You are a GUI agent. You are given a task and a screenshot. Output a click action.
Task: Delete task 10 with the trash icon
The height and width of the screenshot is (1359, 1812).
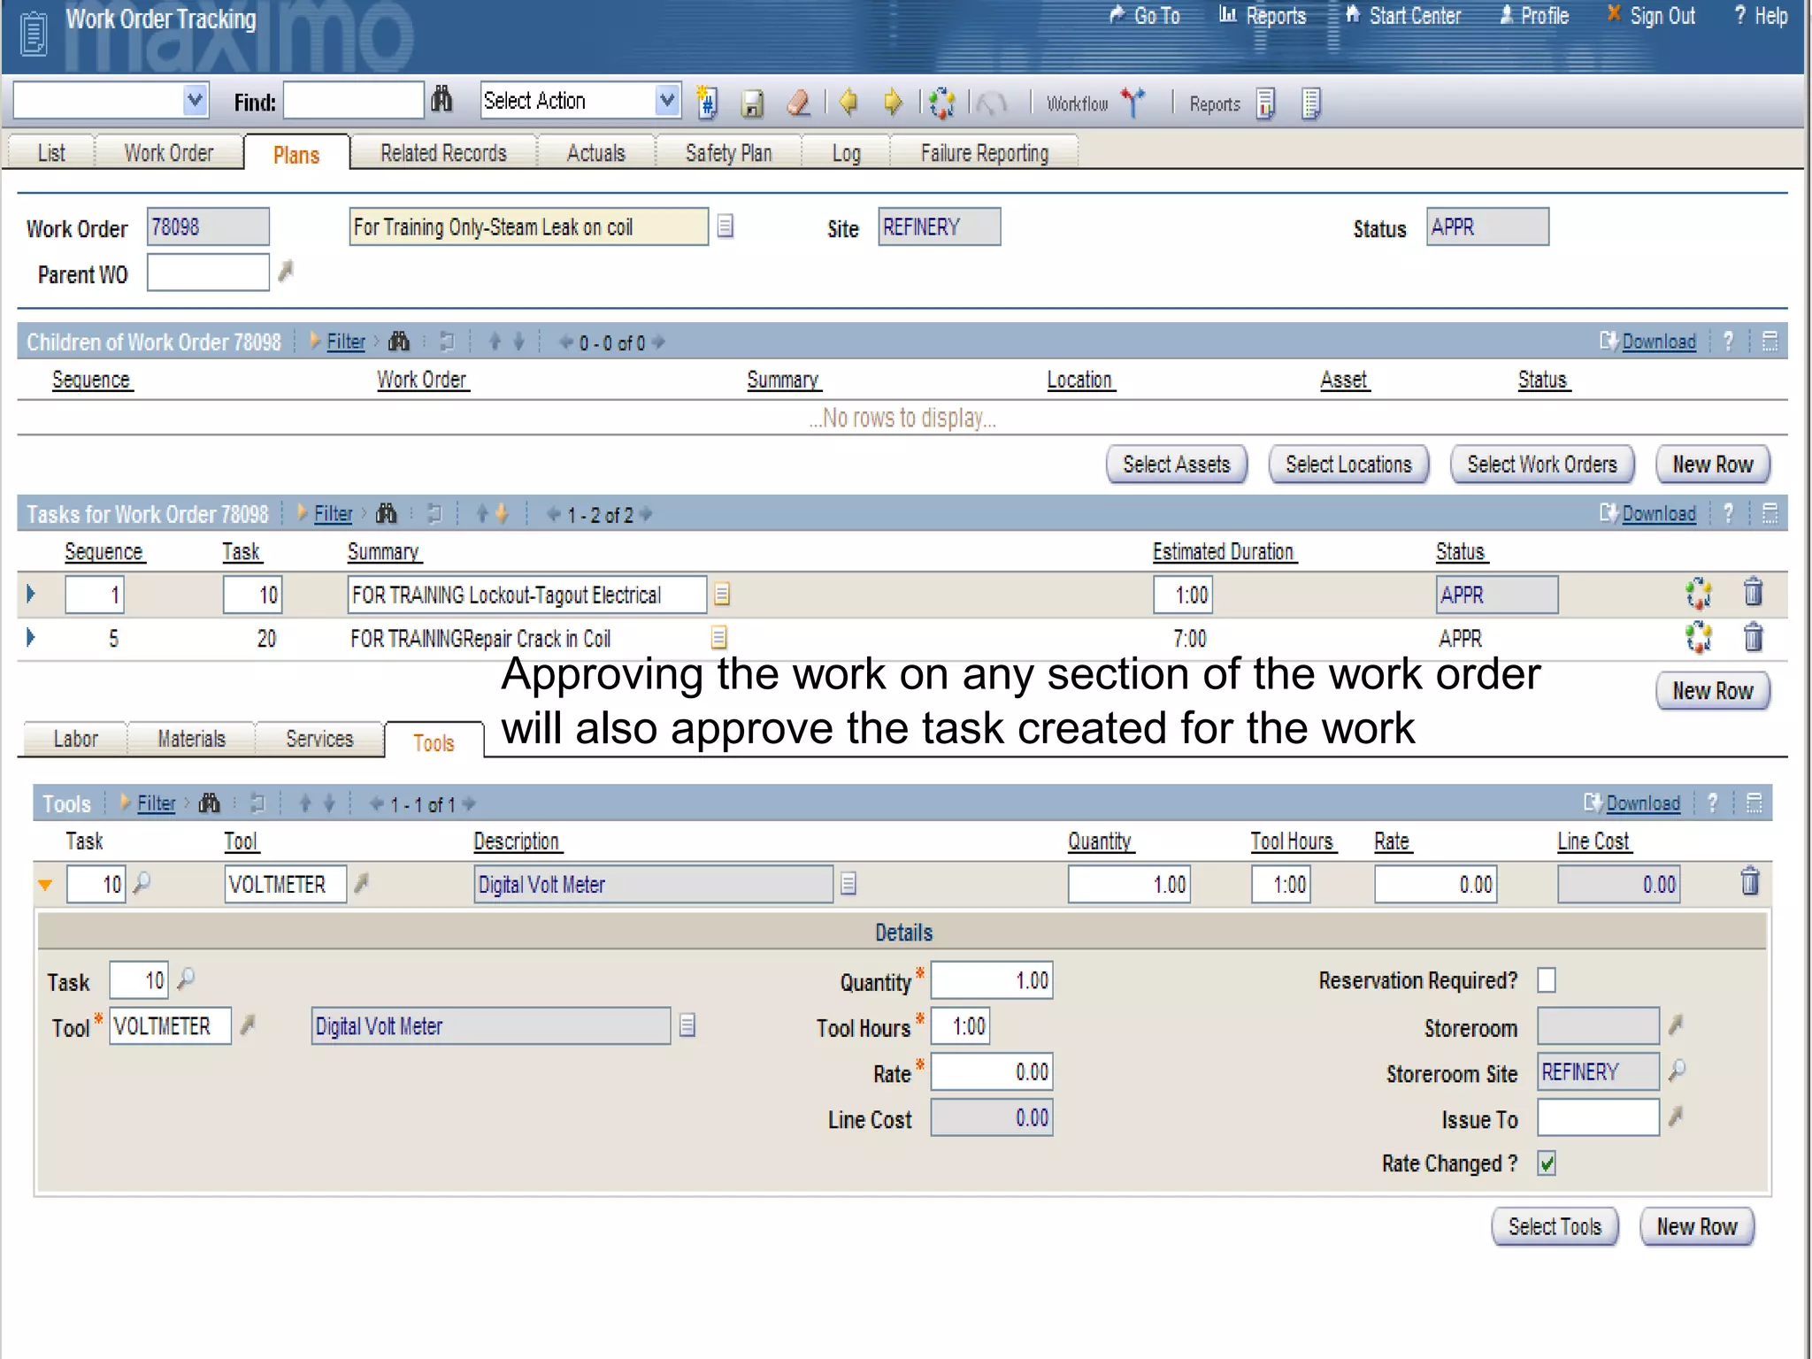pyautogui.click(x=1753, y=592)
